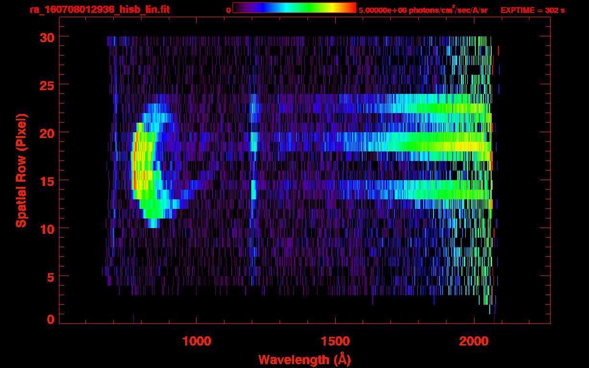Click the 1000 wavelength tick label
The width and height of the screenshot is (589, 368).
click(x=197, y=341)
